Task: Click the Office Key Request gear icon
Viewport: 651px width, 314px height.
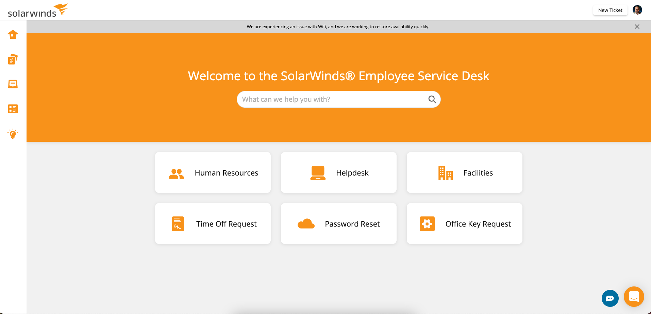Action: (427, 224)
